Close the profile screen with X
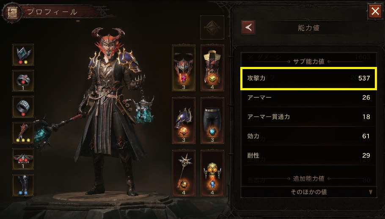385x219 pixels. (375, 11)
